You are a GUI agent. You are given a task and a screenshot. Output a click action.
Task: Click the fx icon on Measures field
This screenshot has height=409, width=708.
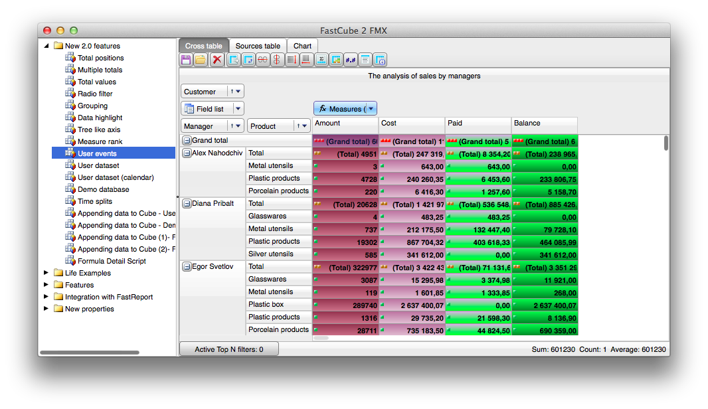[323, 108]
